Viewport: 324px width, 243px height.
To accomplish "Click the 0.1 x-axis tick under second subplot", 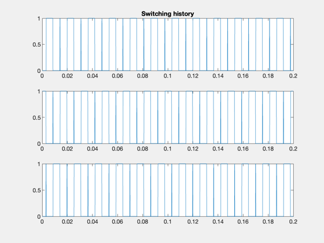I will click(x=168, y=149).
